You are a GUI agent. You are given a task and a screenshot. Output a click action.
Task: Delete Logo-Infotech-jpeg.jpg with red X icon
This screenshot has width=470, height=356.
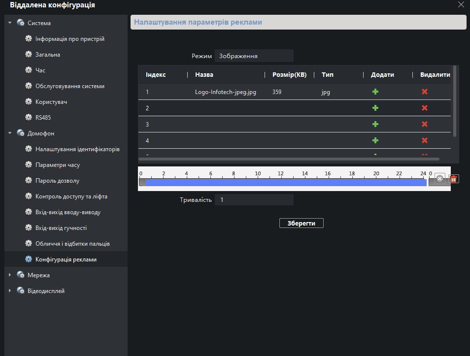coord(425,92)
